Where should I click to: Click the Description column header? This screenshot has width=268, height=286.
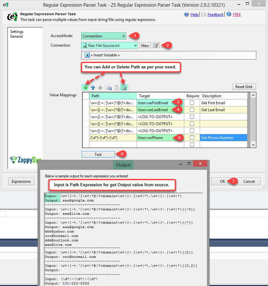tap(223, 96)
